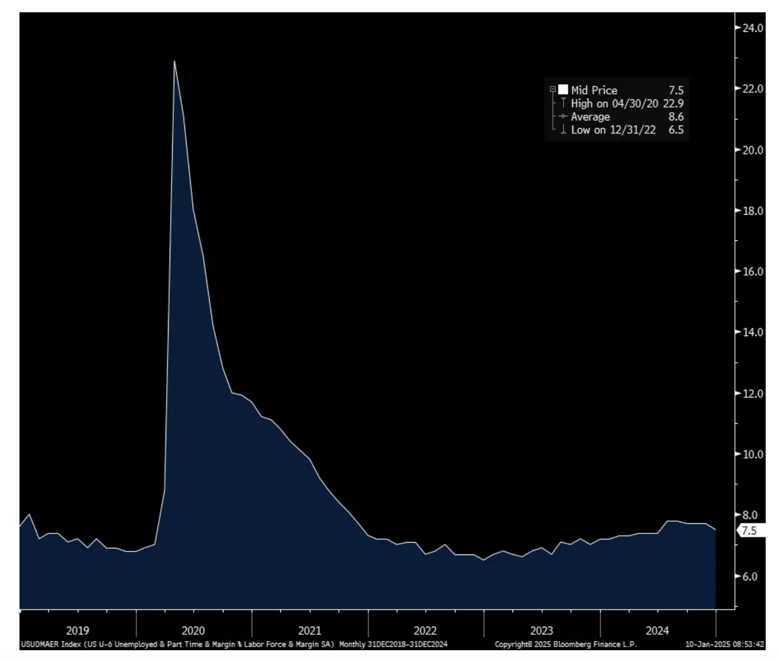Click the USUDMAER Index ticker text
Image resolution: width=779 pixels, height=661 pixels.
[x=50, y=645]
